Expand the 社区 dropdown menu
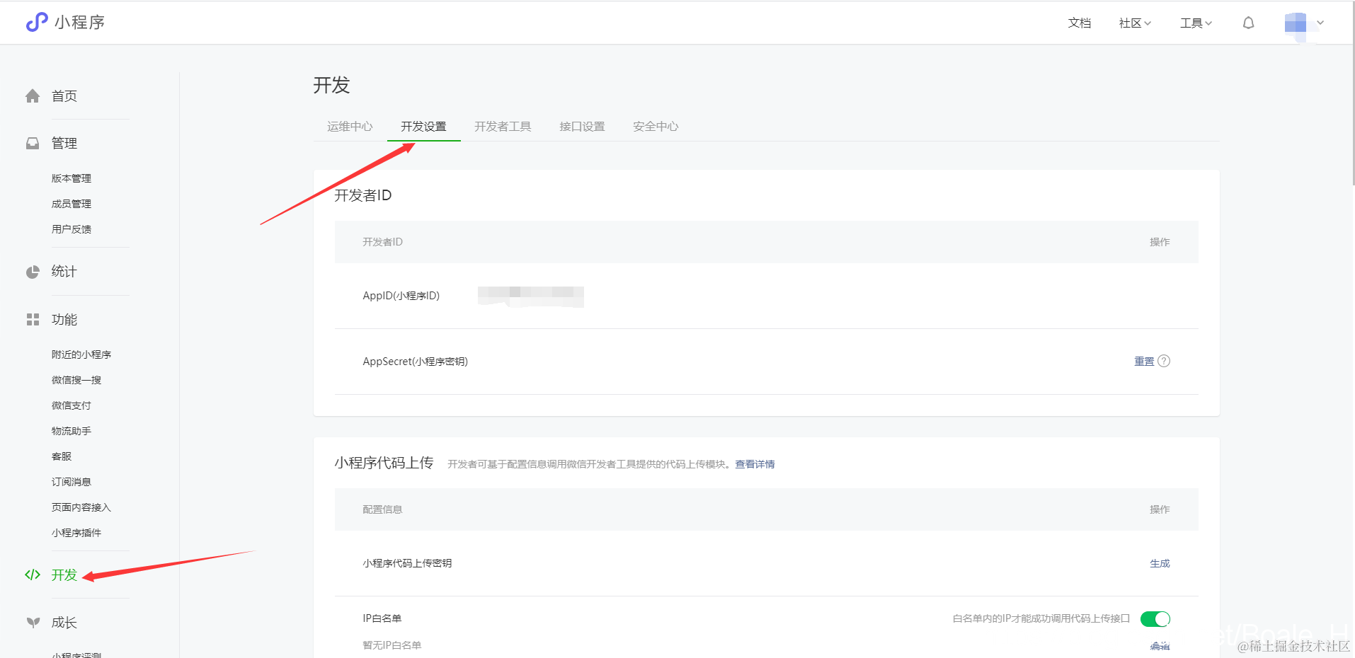Viewport: 1355px width, 658px height. pyautogui.click(x=1133, y=22)
